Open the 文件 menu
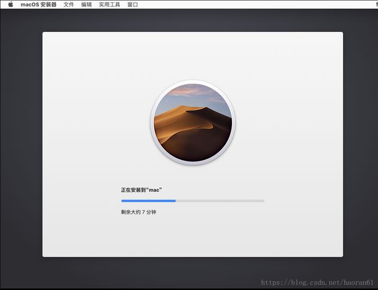Image resolution: width=378 pixels, height=290 pixels. tap(69, 5)
